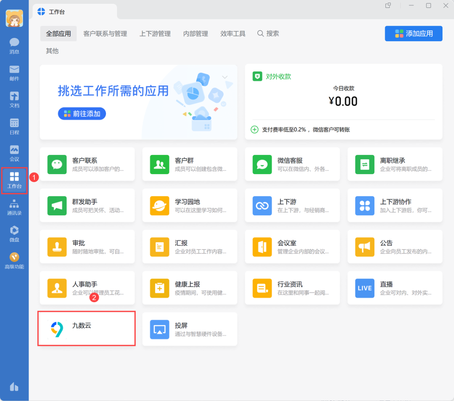Collapse the banner with the chevron arrow

point(224,77)
